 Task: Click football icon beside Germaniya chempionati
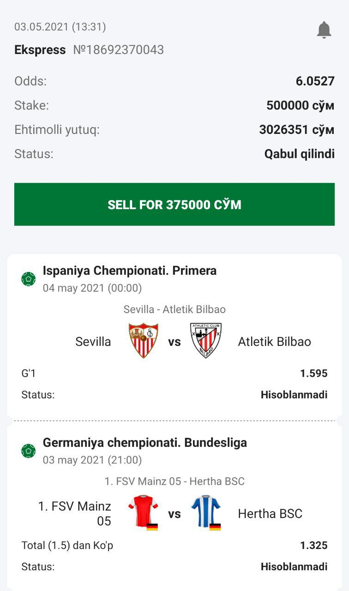pos(29,451)
